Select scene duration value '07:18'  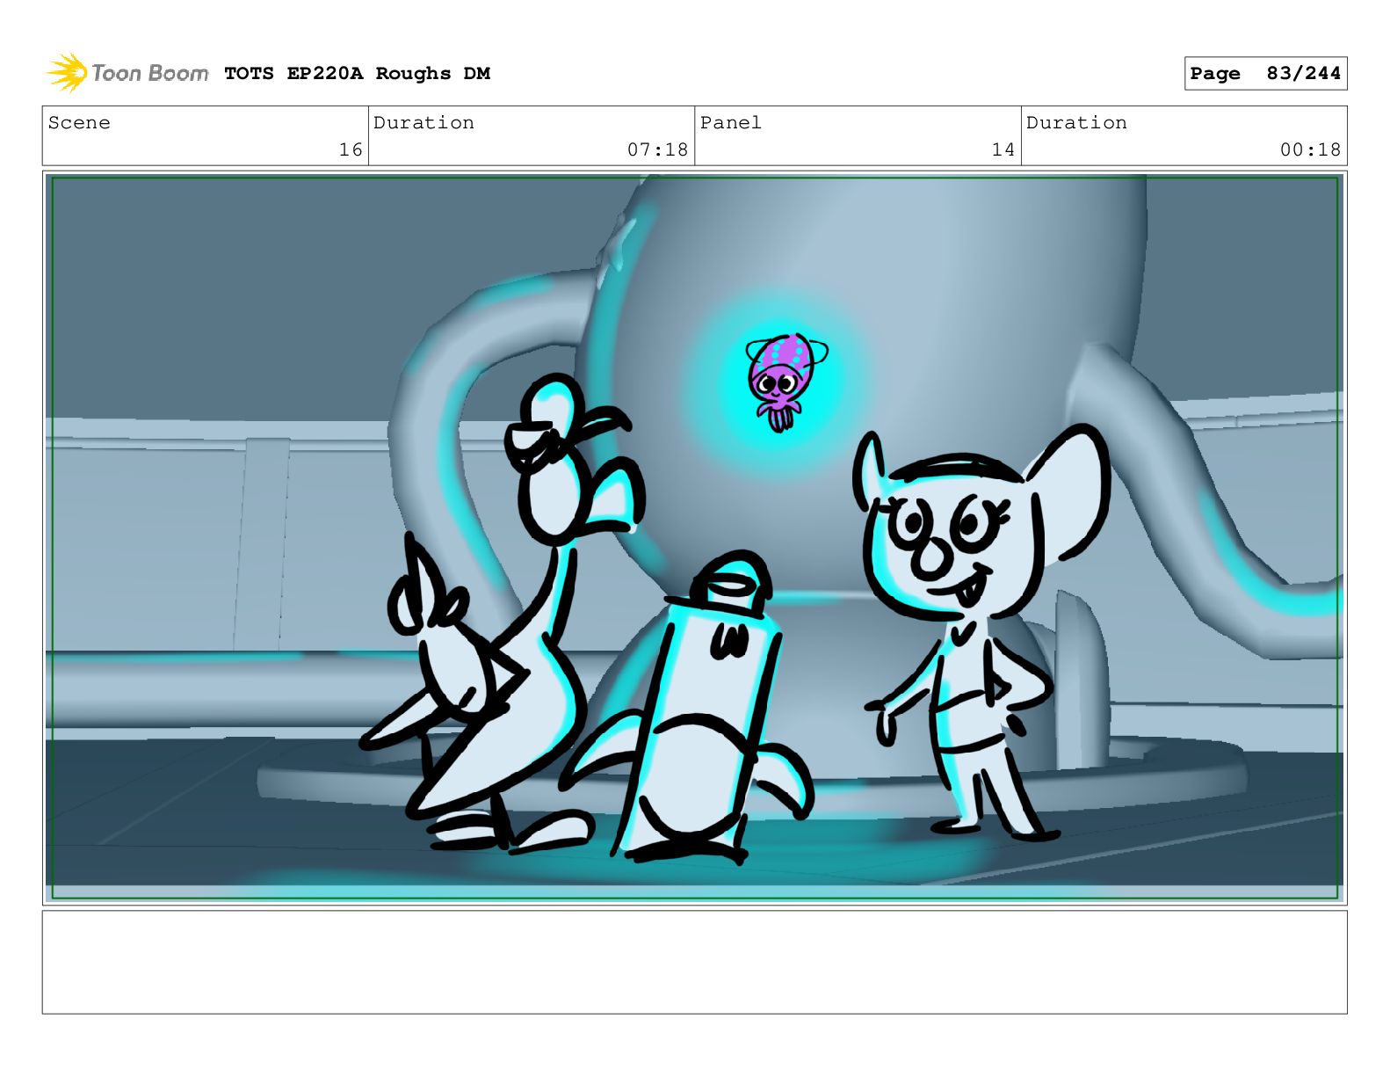pyautogui.click(x=657, y=150)
